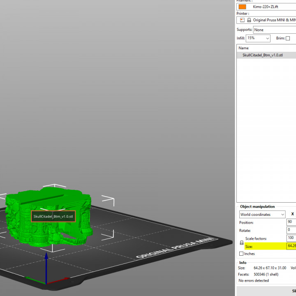This screenshot has height=296, width=296.
Task: Click the 'Scale factors:' label
Action: [256, 238]
